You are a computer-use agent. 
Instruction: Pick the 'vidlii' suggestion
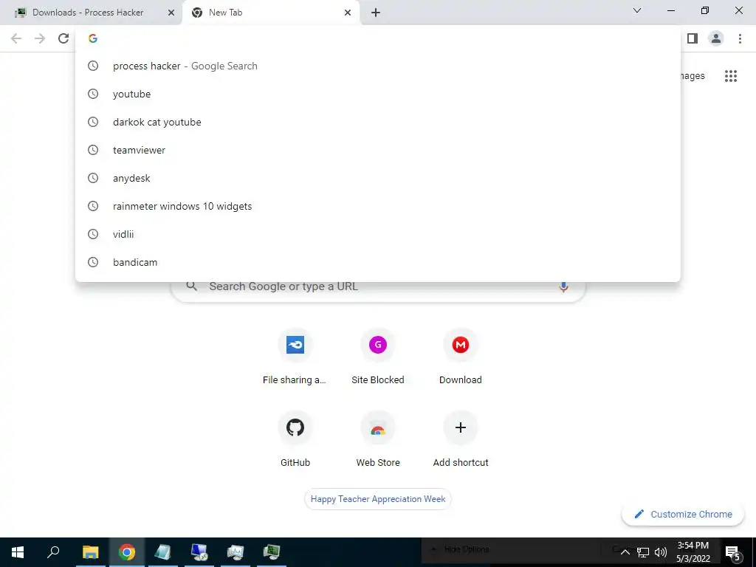point(378,234)
